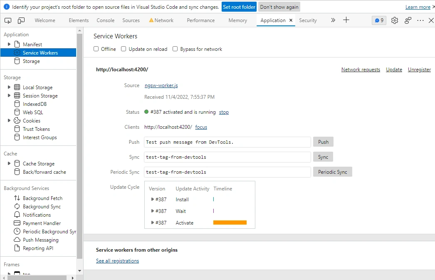Click the stop link beside status
435x280 pixels.
pyautogui.click(x=224, y=112)
